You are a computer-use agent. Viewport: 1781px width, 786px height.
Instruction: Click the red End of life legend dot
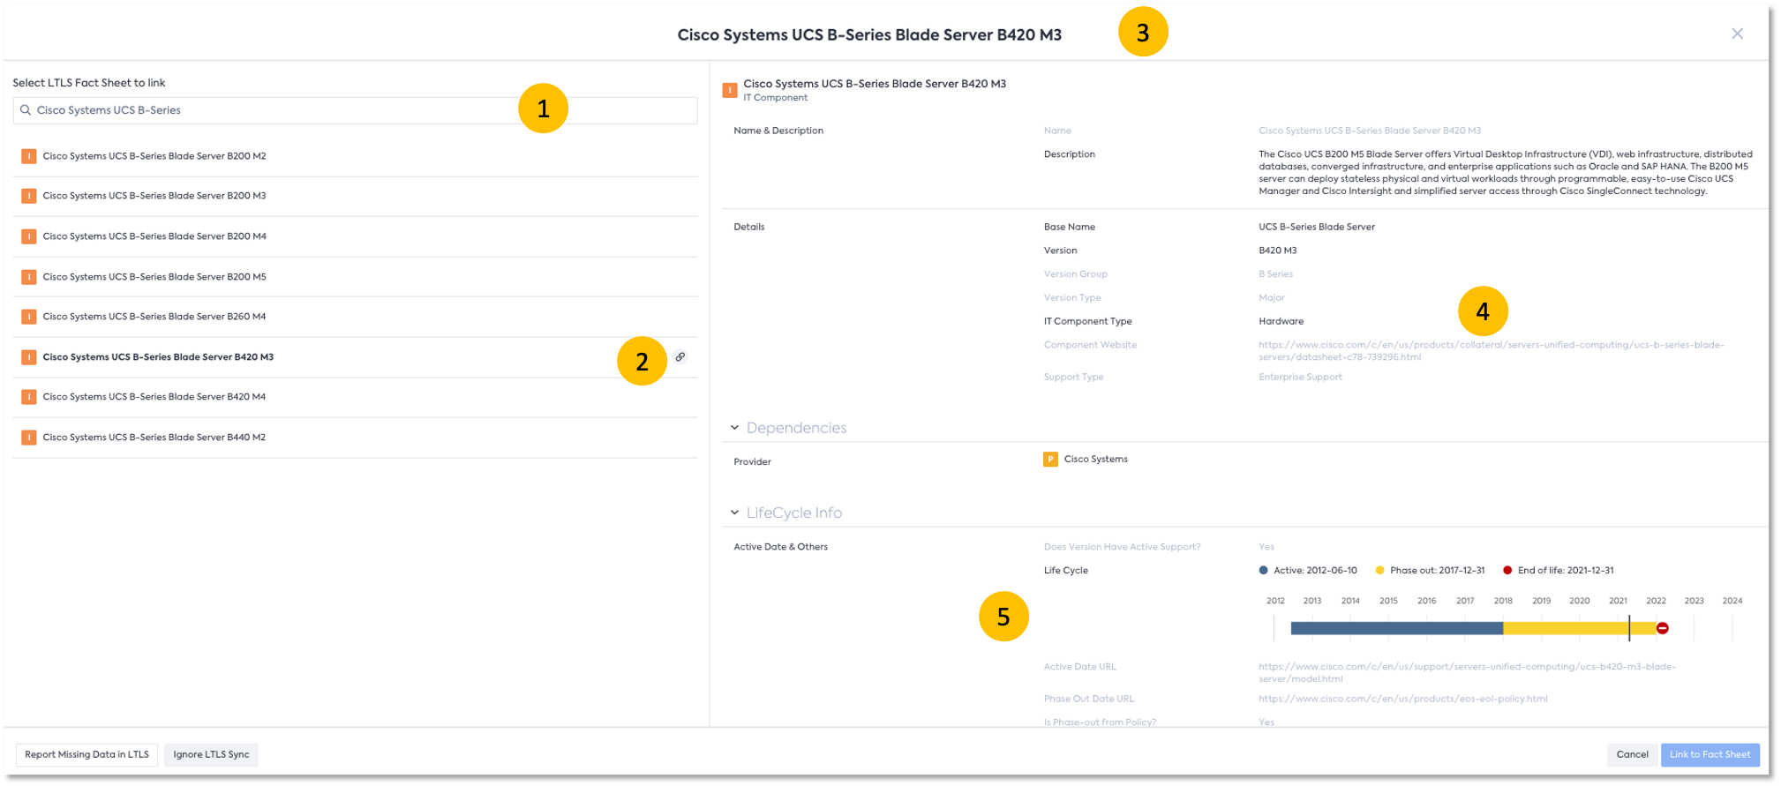1507,571
